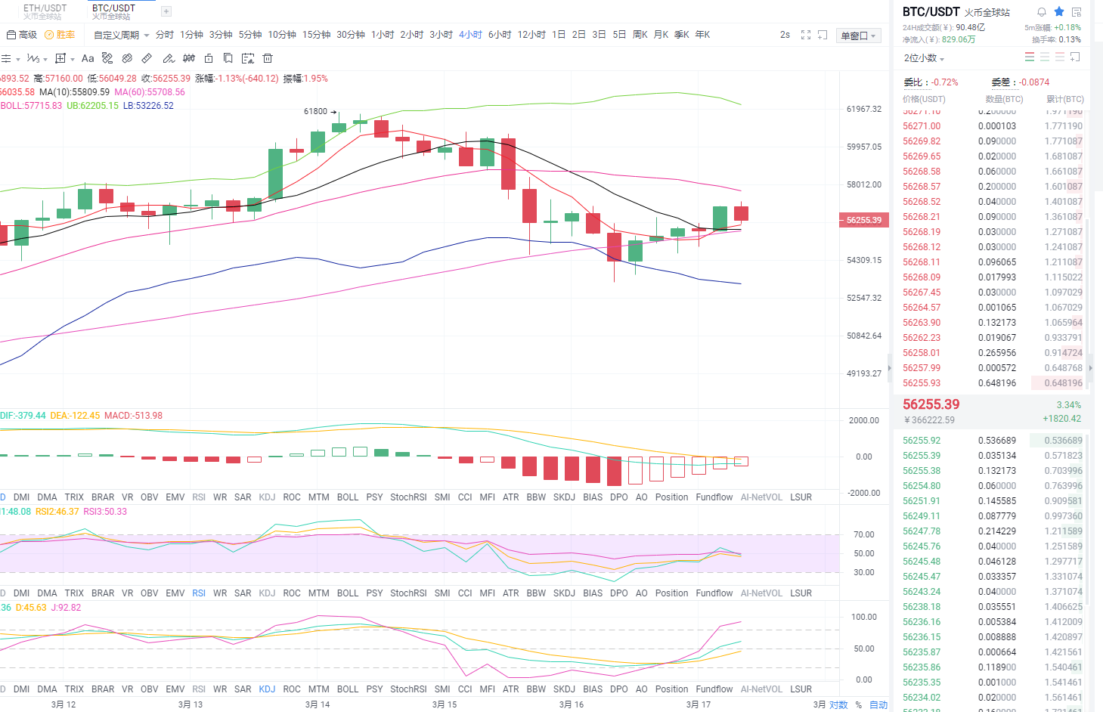Viewport: 1103px width, 712px height.
Task: Click the bid price 56245.76 row
Action: point(993,546)
